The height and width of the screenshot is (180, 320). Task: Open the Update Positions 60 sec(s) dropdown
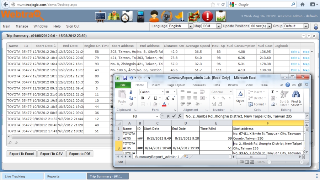tap(261, 26)
